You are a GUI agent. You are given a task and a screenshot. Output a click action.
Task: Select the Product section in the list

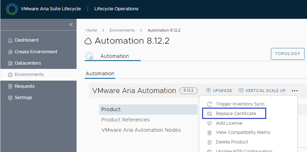tap(148, 109)
